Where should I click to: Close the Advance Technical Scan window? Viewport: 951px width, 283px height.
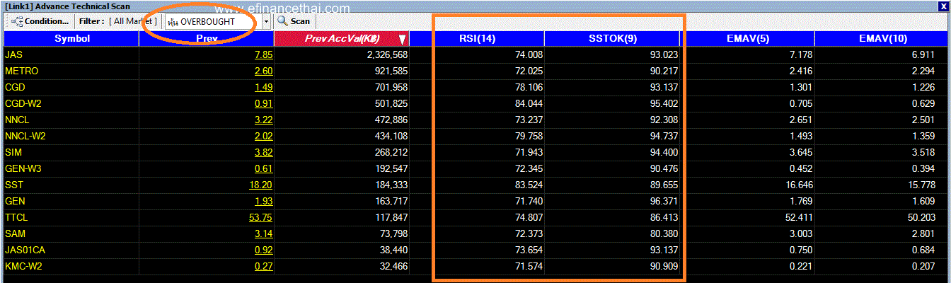[x=942, y=6]
